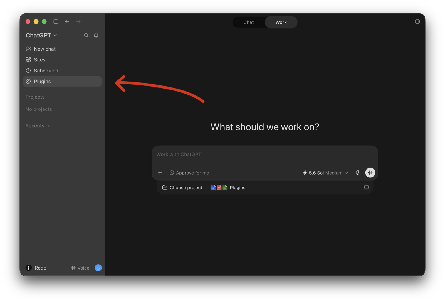Click the What should we work on? heading
This screenshot has width=445, height=302.
265,127
